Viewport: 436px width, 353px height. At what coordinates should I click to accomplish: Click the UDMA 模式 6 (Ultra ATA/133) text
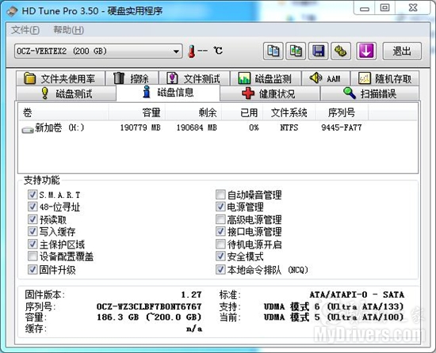[334, 306]
